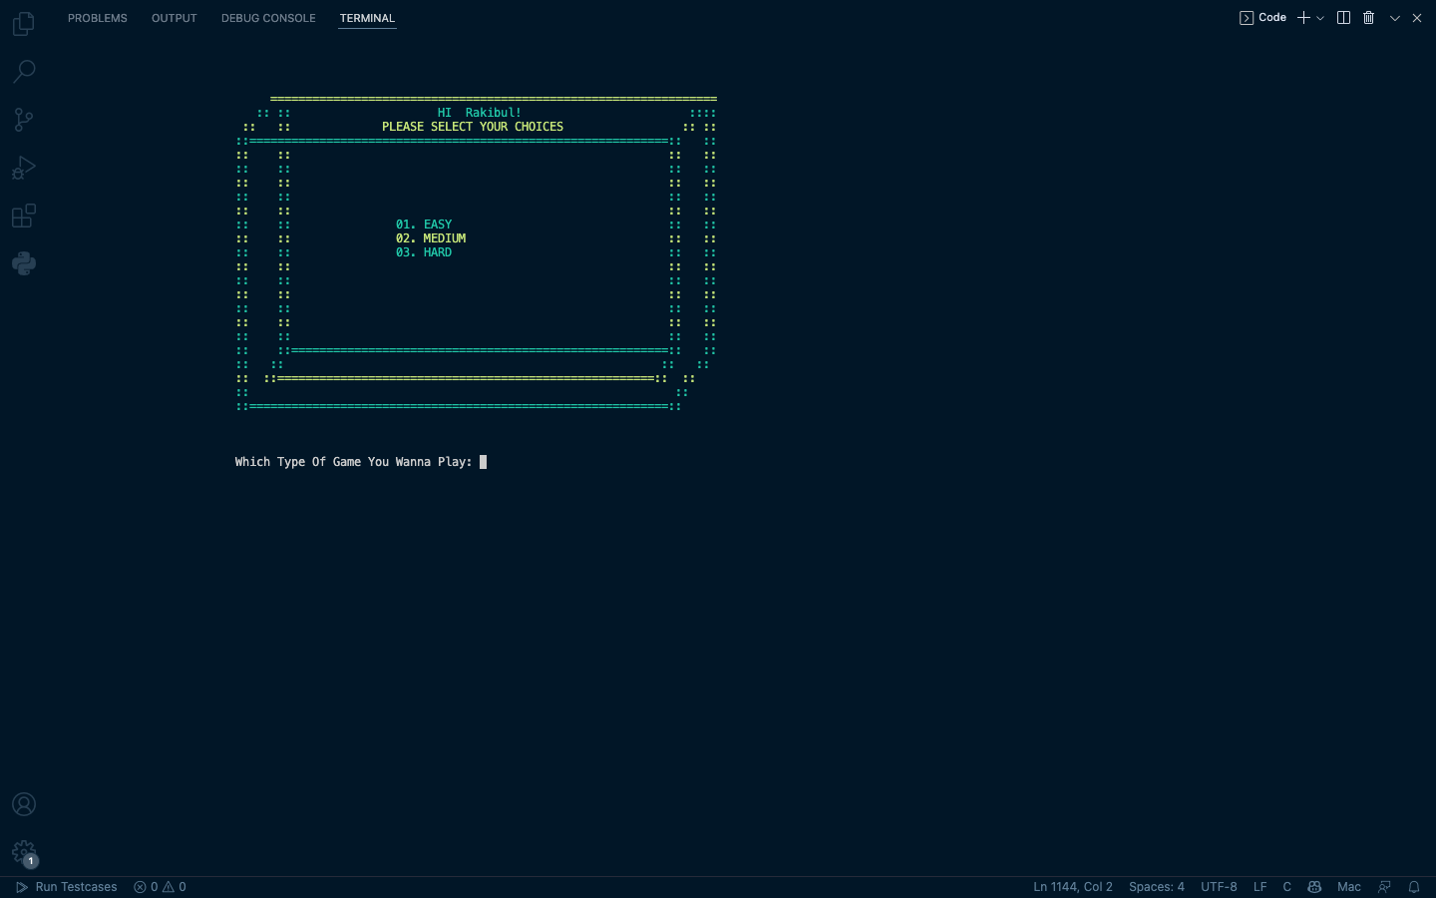Create a new terminal with plus icon
Screen dimensions: 1436x898
[x=1303, y=18]
